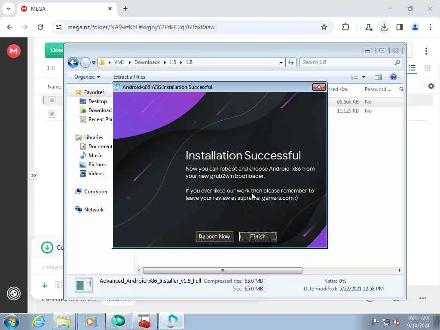Launch Internet Explorer from taskbar
This screenshot has width=440, height=330.
click(x=38, y=321)
